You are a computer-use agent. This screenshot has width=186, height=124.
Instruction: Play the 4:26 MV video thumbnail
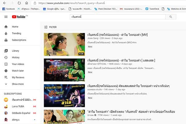(x=64, y=44)
